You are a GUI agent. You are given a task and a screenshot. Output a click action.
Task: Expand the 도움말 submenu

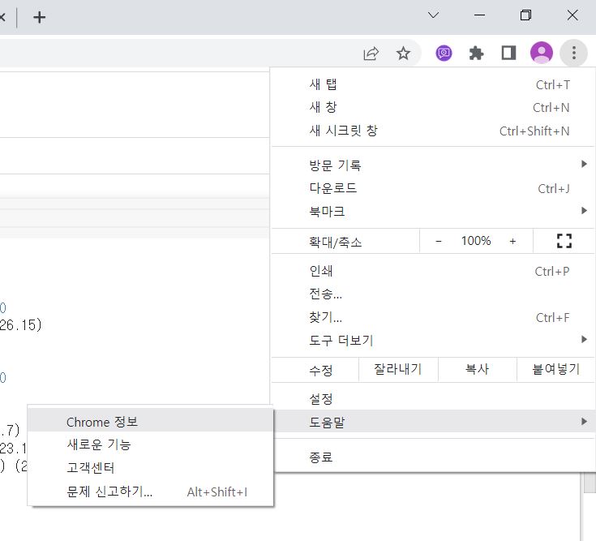(x=433, y=422)
